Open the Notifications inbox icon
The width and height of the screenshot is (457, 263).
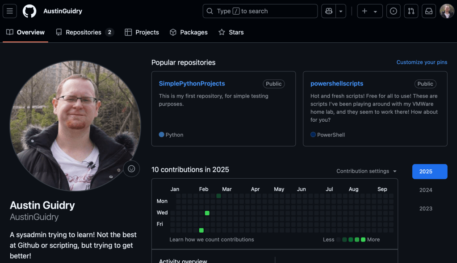pyautogui.click(x=429, y=11)
